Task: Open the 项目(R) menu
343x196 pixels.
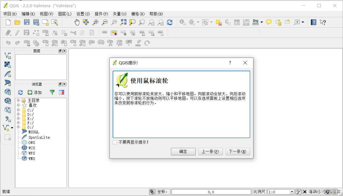Action: [x=10, y=14]
